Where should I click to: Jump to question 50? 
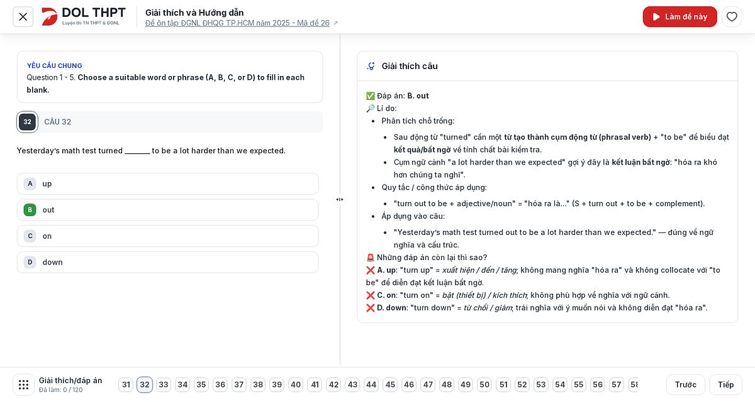(484, 384)
